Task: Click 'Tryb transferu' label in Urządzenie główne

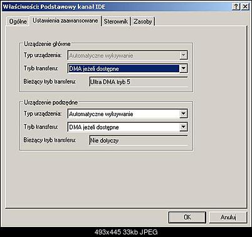Action: coord(41,68)
